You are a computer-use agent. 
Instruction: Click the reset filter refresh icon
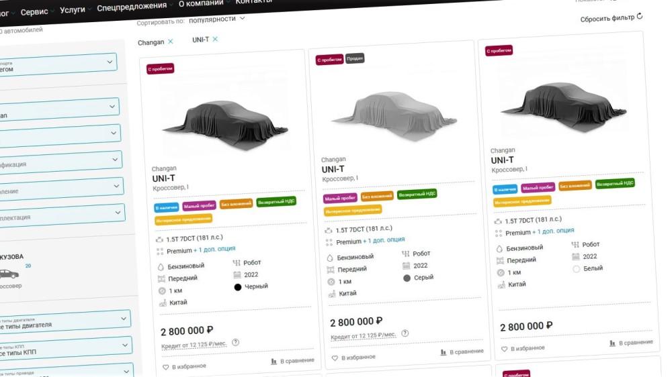(640, 16)
